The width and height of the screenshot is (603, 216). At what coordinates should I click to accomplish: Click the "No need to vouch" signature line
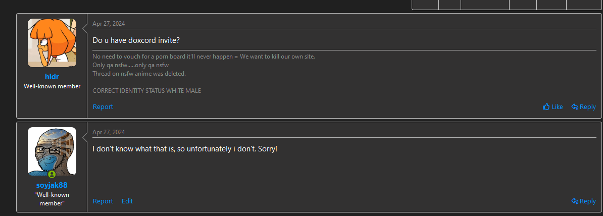click(x=204, y=56)
